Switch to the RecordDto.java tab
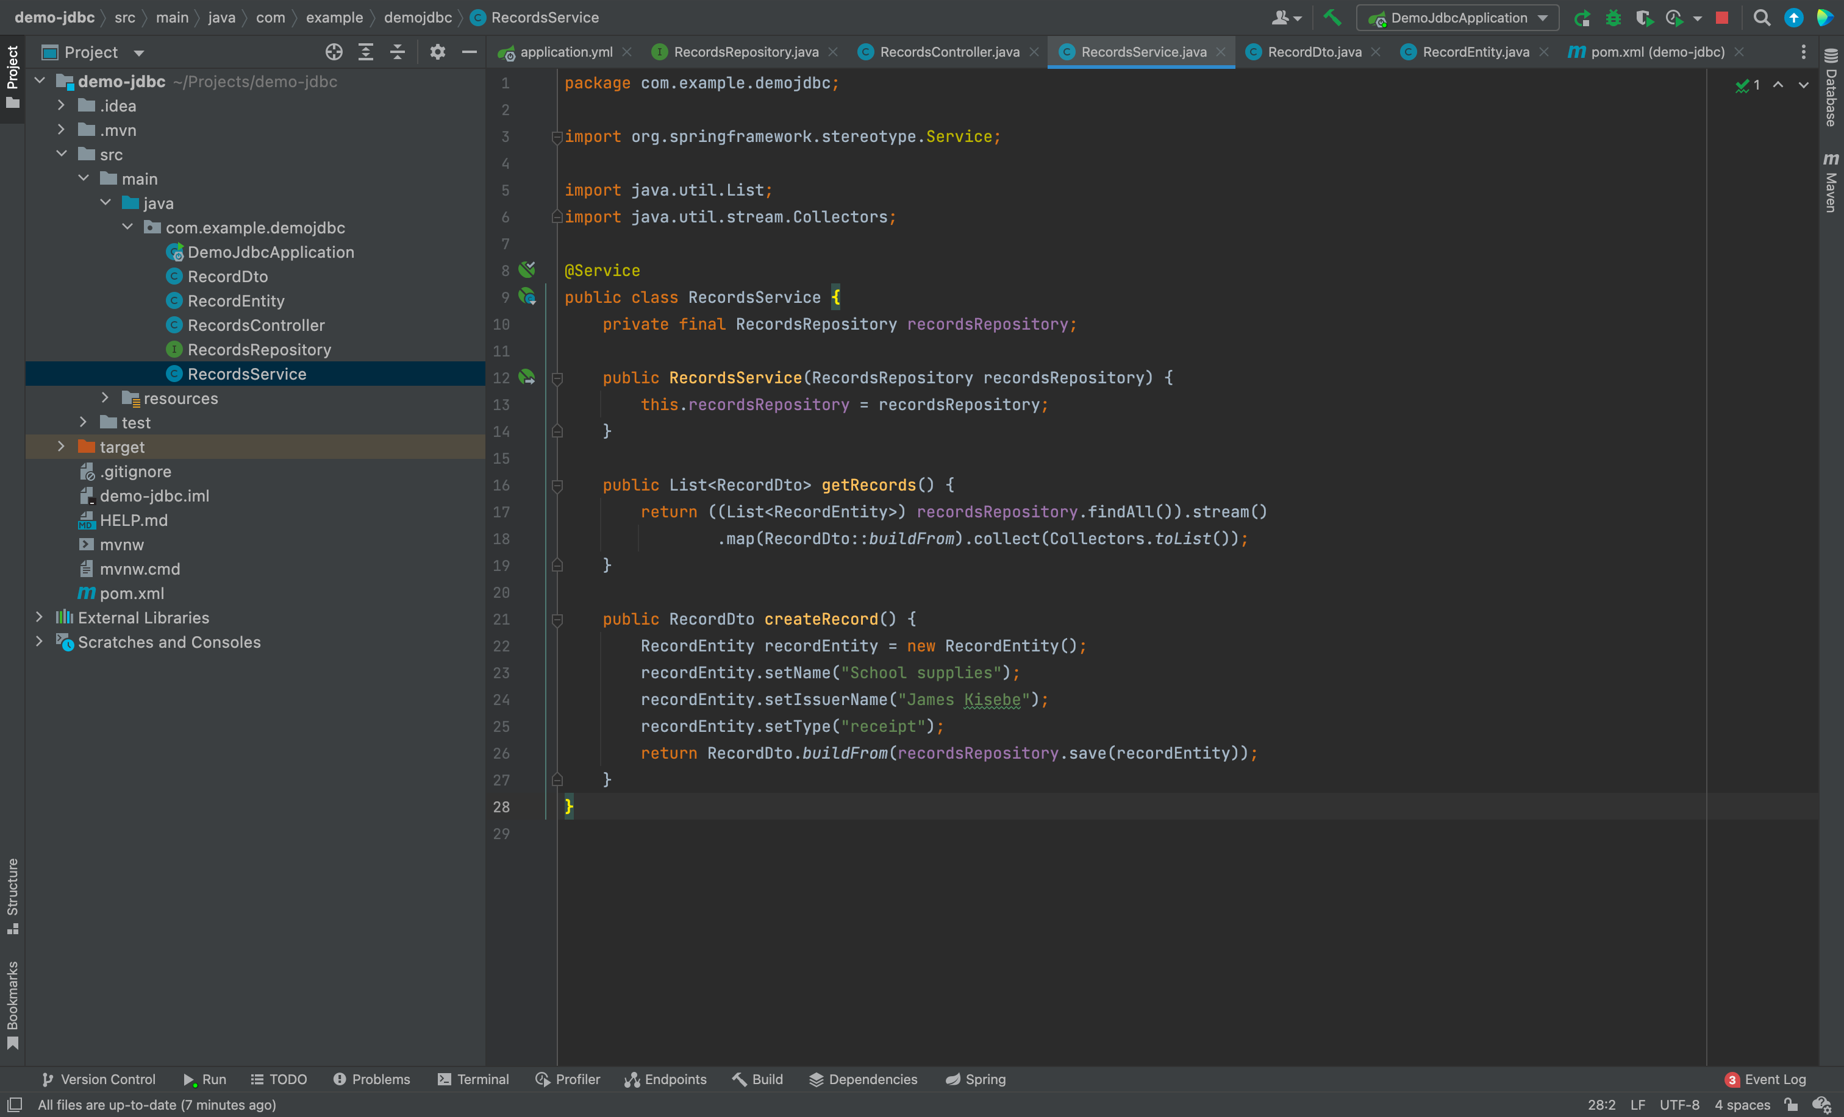 point(1314,52)
